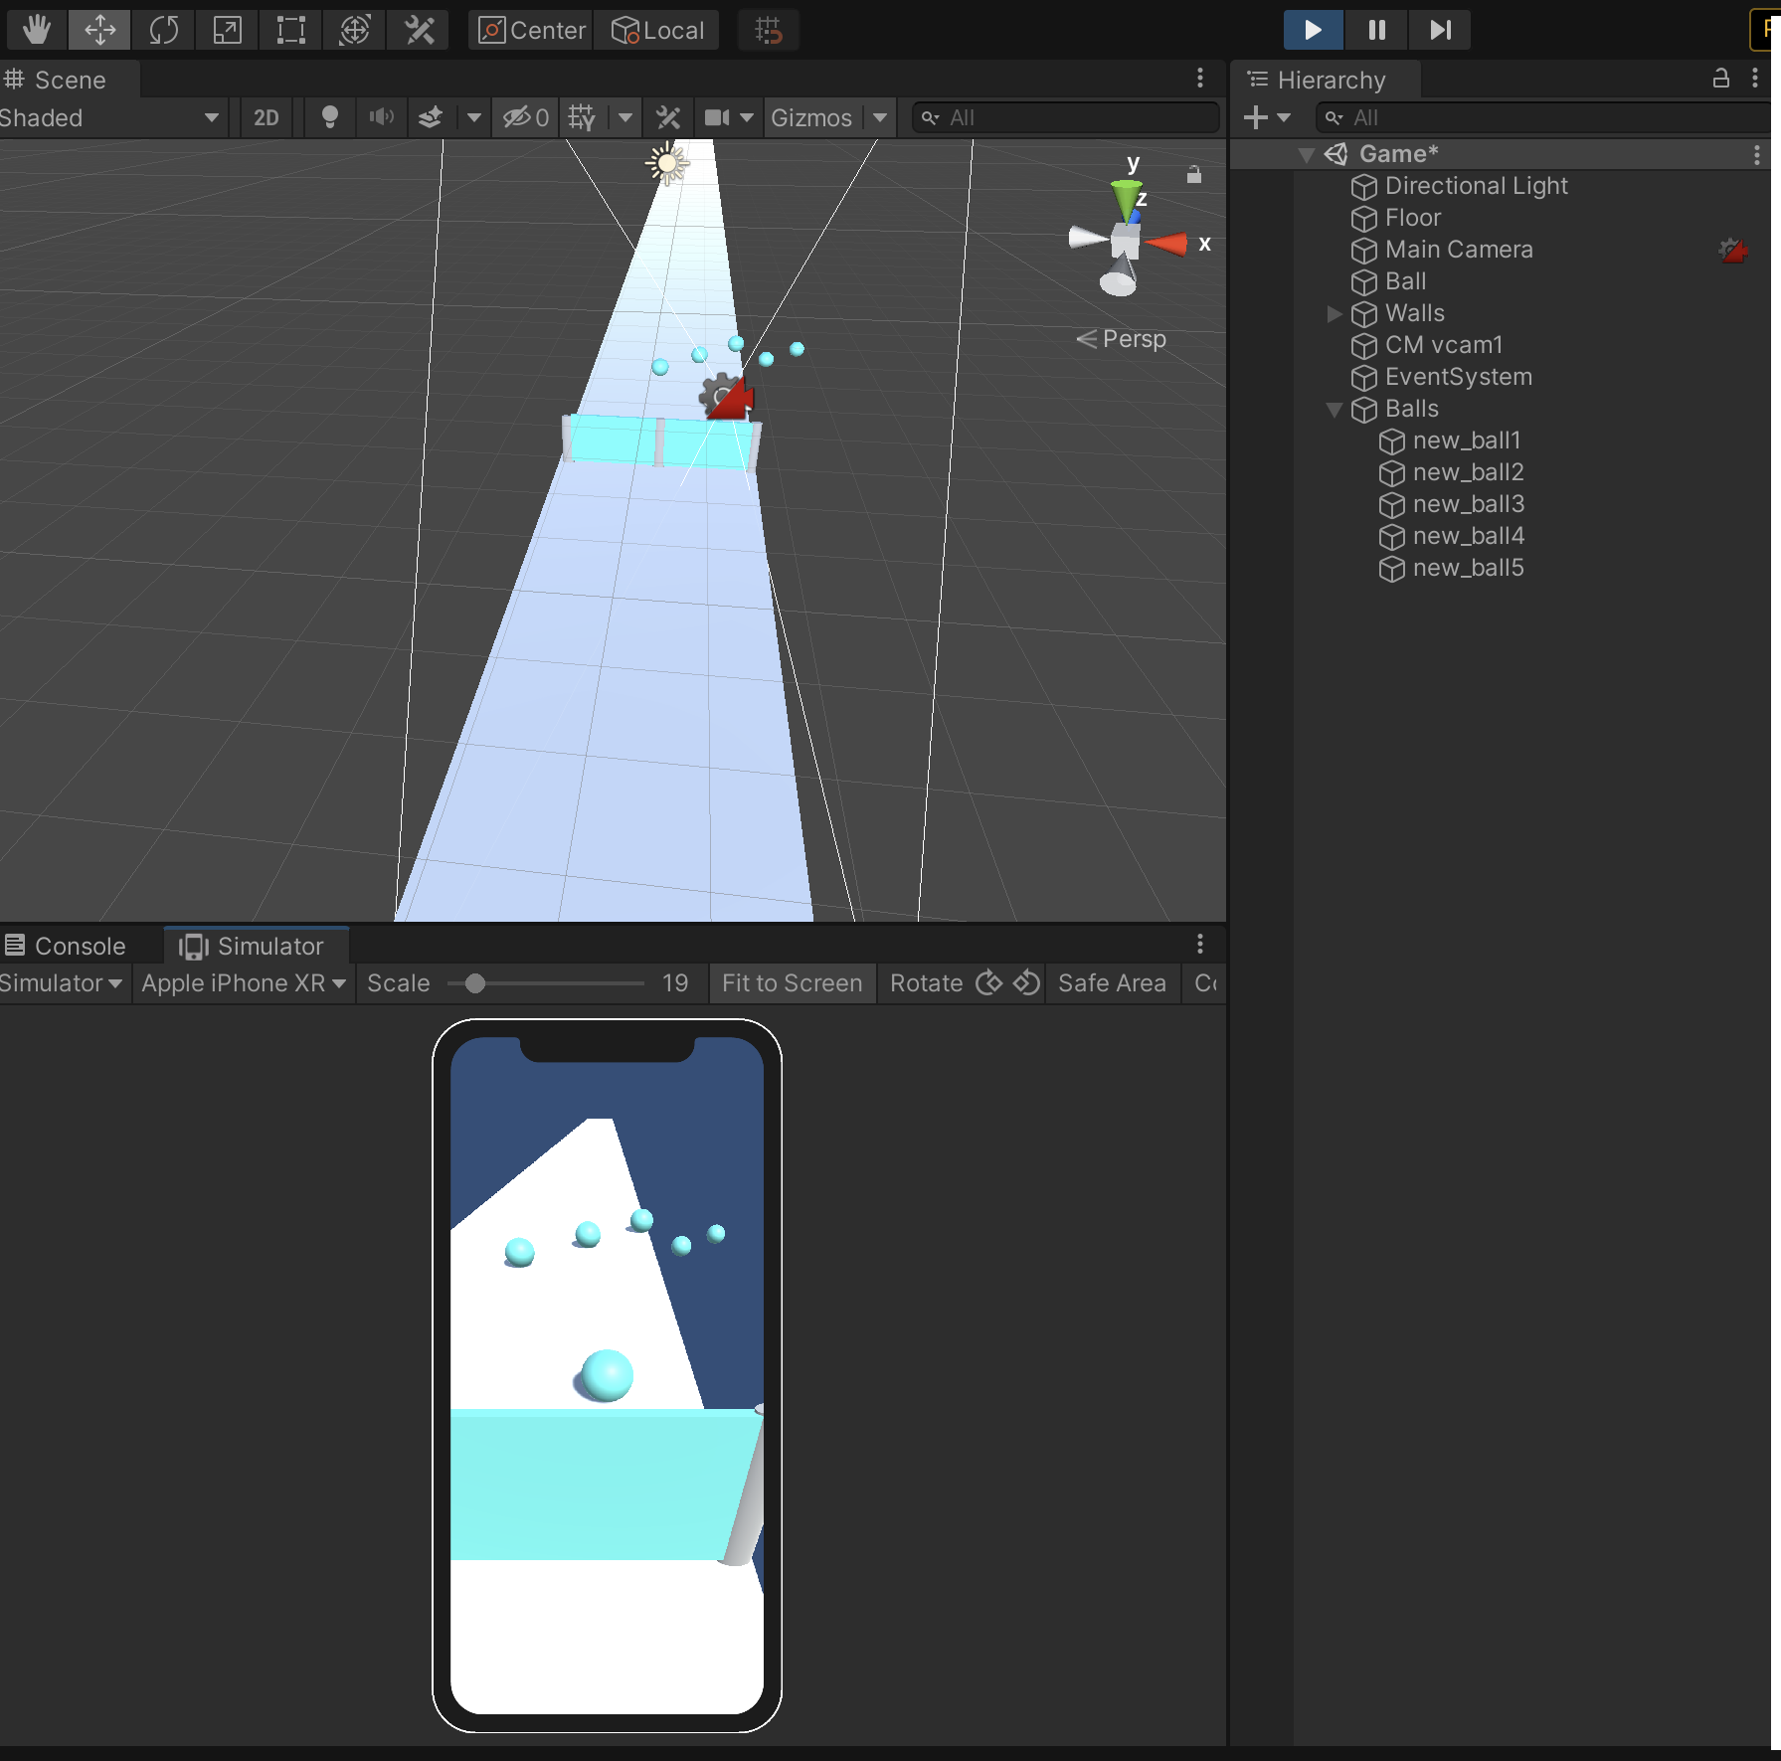Pause the game playback
This screenshot has height=1761, width=1781.
click(1376, 30)
